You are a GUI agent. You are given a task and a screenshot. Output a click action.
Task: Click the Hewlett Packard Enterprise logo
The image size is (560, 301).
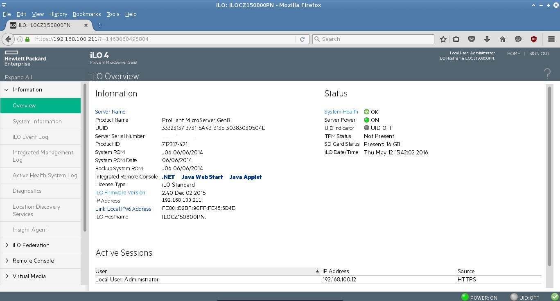coord(25,58)
